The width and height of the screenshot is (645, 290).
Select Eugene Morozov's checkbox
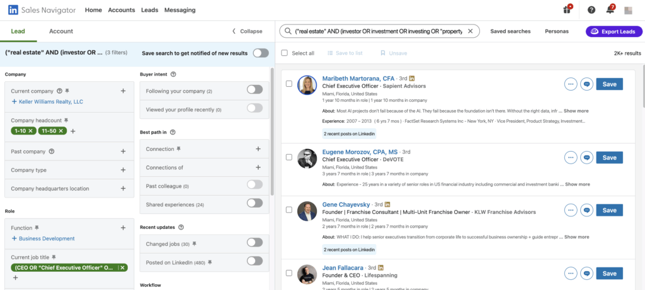point(289,157)
